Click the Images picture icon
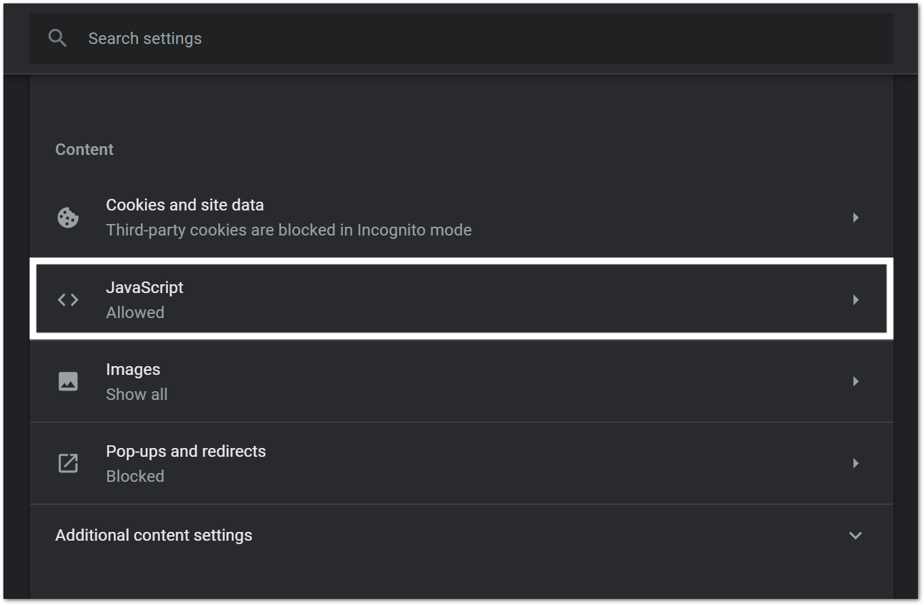Screen dimensions: 924x605 68,382
